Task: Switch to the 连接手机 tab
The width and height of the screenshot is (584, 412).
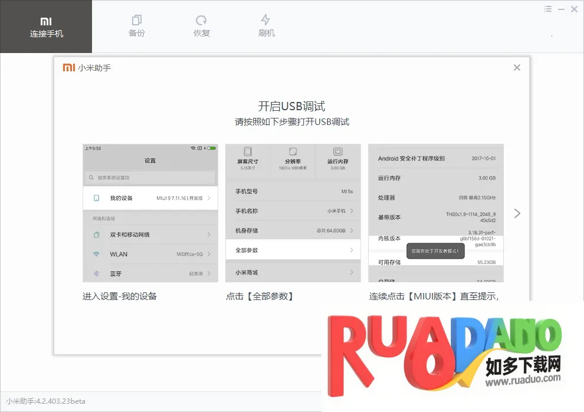Action: 46,27
